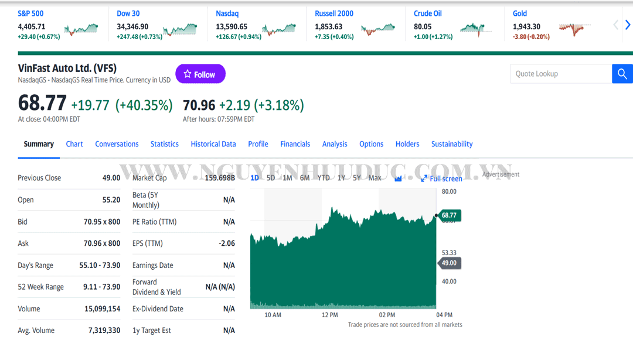Click the 68.77 price marker on chart

449,215
